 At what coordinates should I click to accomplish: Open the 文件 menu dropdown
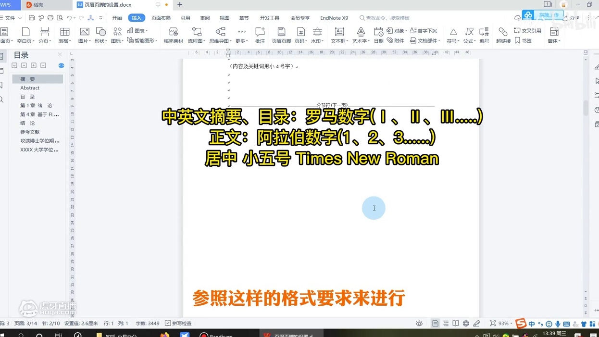pyautogui.click(x=12, y=18)
